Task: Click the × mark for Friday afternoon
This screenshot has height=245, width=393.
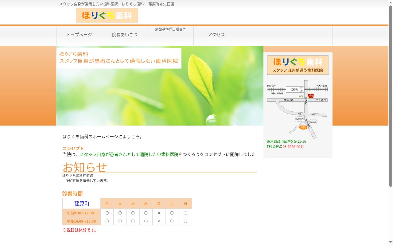Action: point(159,221)
